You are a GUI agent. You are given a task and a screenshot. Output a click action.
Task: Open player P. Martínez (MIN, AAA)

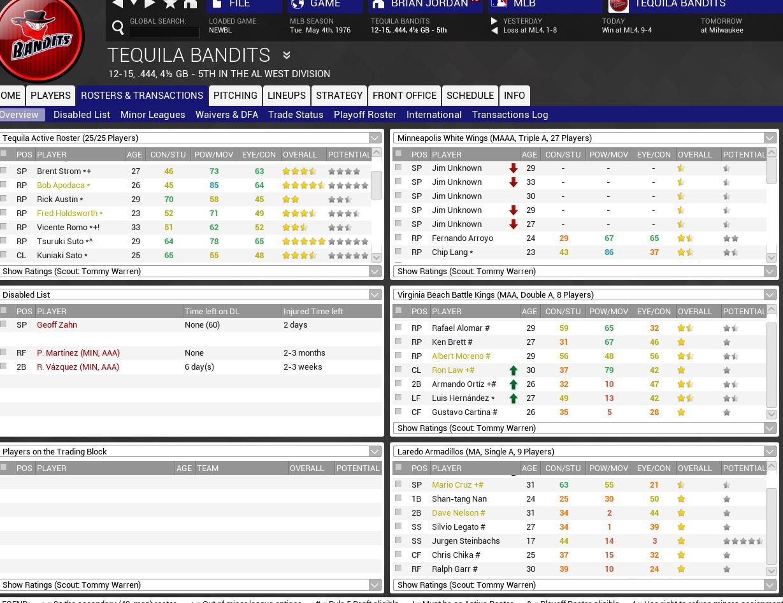[x=78, y=352]
